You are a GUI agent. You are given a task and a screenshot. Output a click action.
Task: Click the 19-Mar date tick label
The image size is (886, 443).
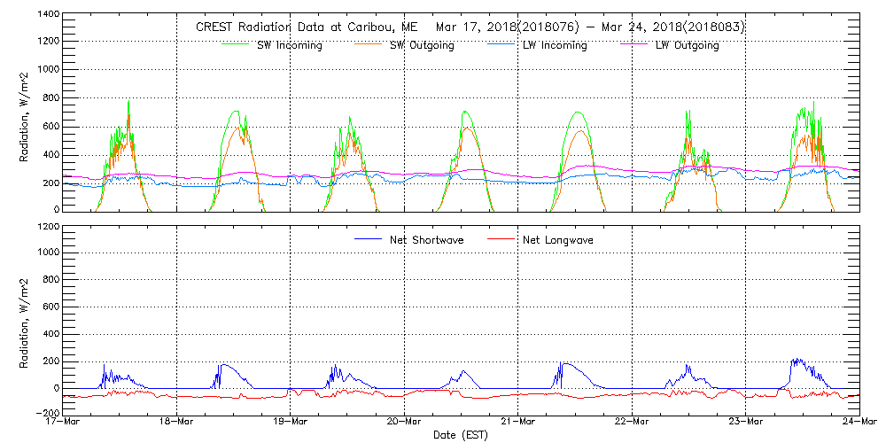pos(290,423)
